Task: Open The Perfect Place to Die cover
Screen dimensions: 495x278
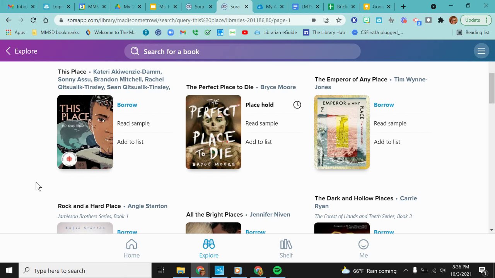Action: click(x=213, y=132)
